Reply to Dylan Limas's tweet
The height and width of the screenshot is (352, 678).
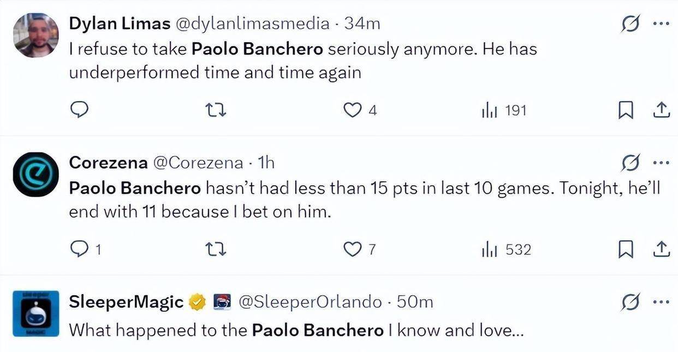(80, 110)
